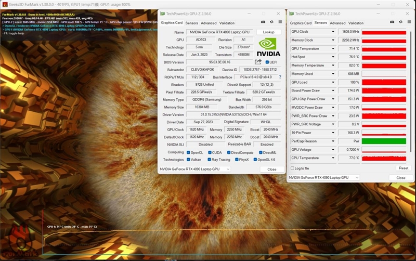The width and height of the screenshot is (416, 261).
Task: Click the Memory Type value GDDR6 (Samsung)
Action: (207, 99)
